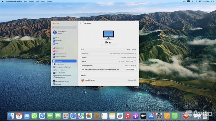216x121 pixels.
Task: Open the Справка menu
Action: [x=49, y=1]
